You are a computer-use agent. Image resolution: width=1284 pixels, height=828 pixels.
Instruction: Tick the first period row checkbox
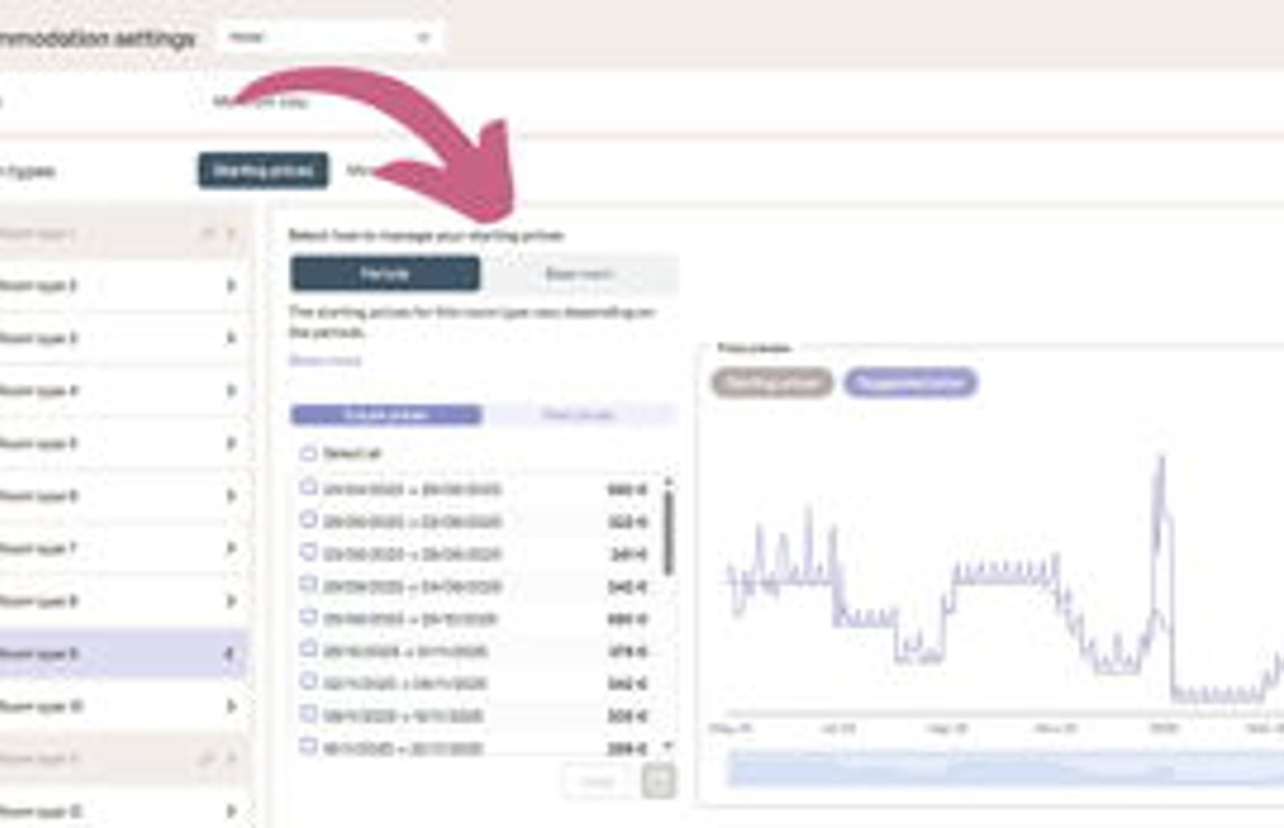click(x=308, y=487)
